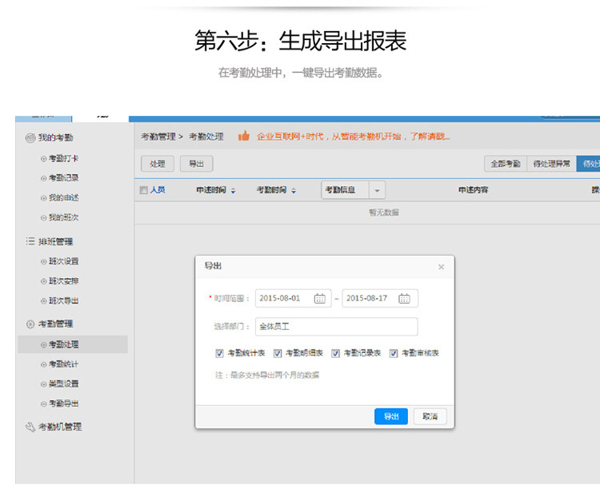The height and width of the screenshot is (489, 600).
Task: Check the 人员 select-all checkbox
Action: pyautogui.click(x=143, y=190)
